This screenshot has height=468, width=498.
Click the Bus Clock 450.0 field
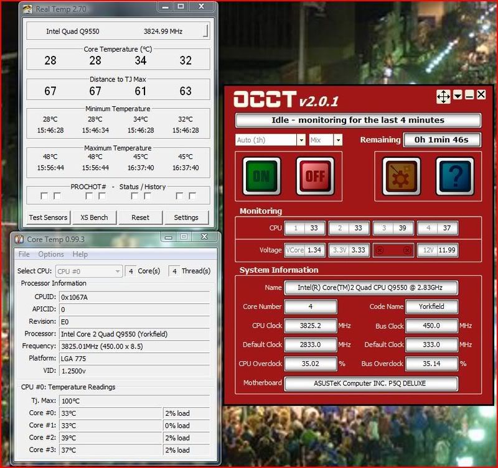coord(431,326)
